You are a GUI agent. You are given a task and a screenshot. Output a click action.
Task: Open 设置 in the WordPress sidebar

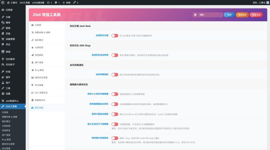coord(13,94)
